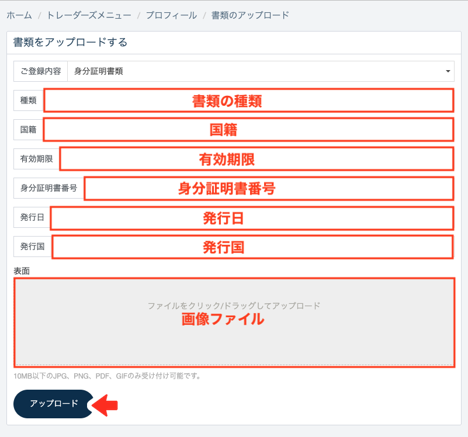Click the 発行日 date field
Screen dimensions: 468x437
(x=252, y=218)
